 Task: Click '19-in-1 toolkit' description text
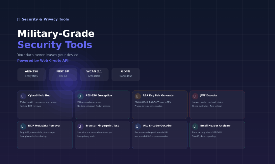38,102
